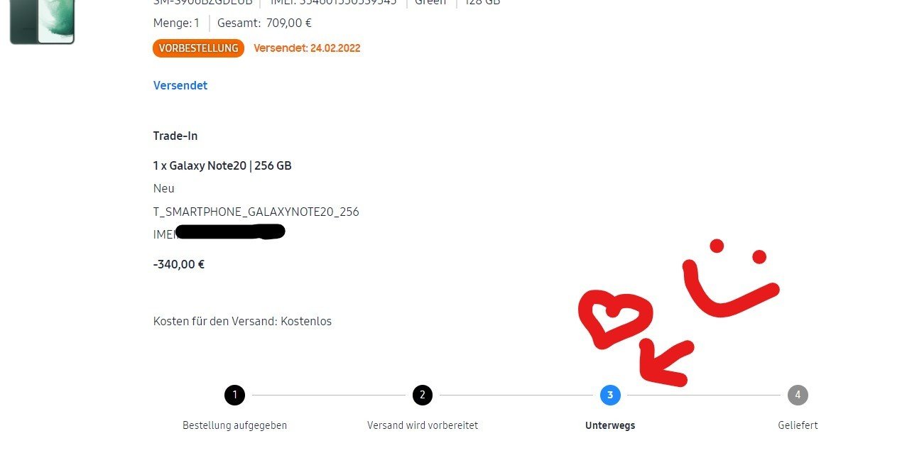The width and height of the screenshot is (907, 458).
Task: Click the VORBESTELLUNG orange badge
Action: click(198, 48)
